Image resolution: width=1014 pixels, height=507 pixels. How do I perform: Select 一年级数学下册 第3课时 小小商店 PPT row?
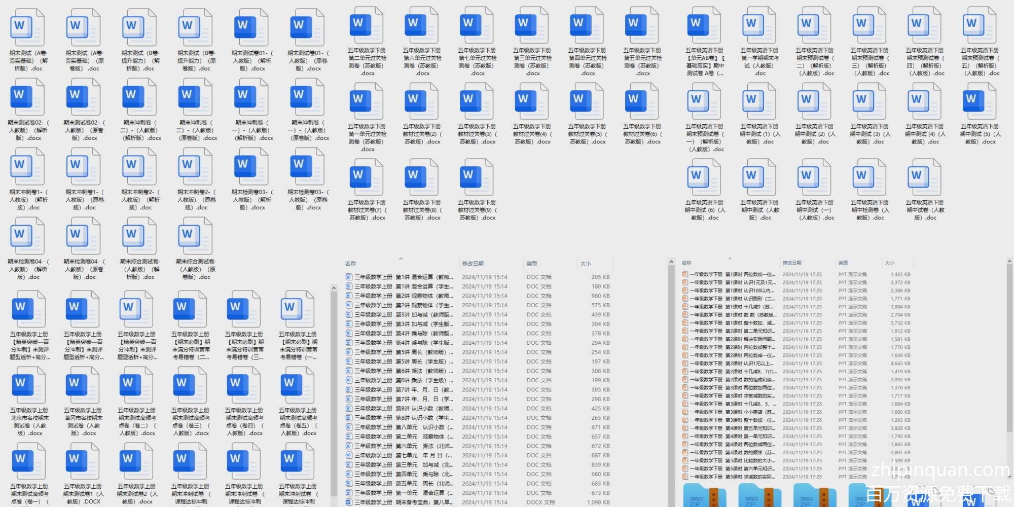click(730, 412)
